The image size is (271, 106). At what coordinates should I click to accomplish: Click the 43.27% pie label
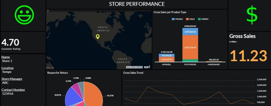pos(110,96)
